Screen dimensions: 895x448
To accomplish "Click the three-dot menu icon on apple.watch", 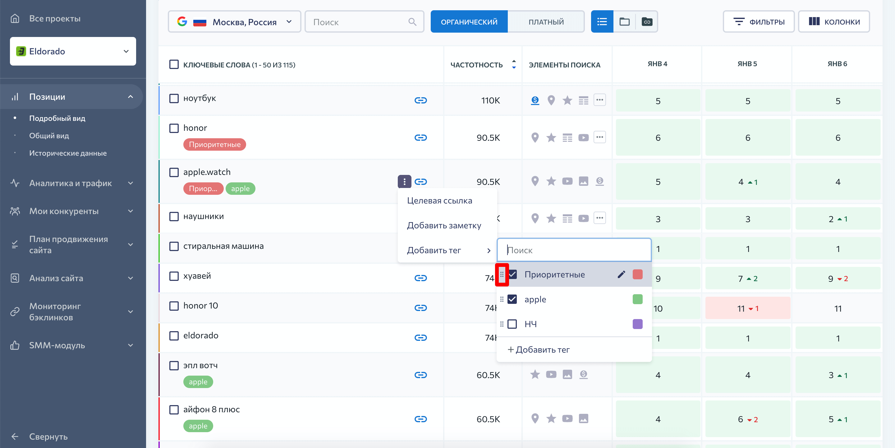I will pyautogui.click(x=404, y=182).
